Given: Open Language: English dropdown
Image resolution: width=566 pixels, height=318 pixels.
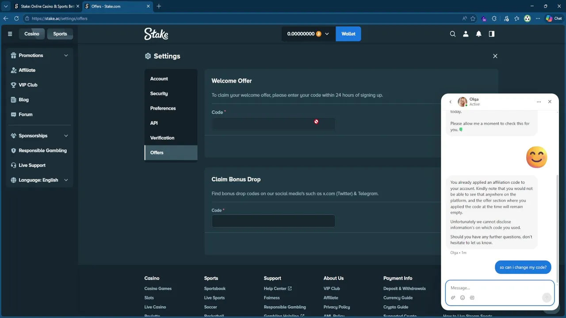Looking at the screenshot, I should tap(40, 180).
